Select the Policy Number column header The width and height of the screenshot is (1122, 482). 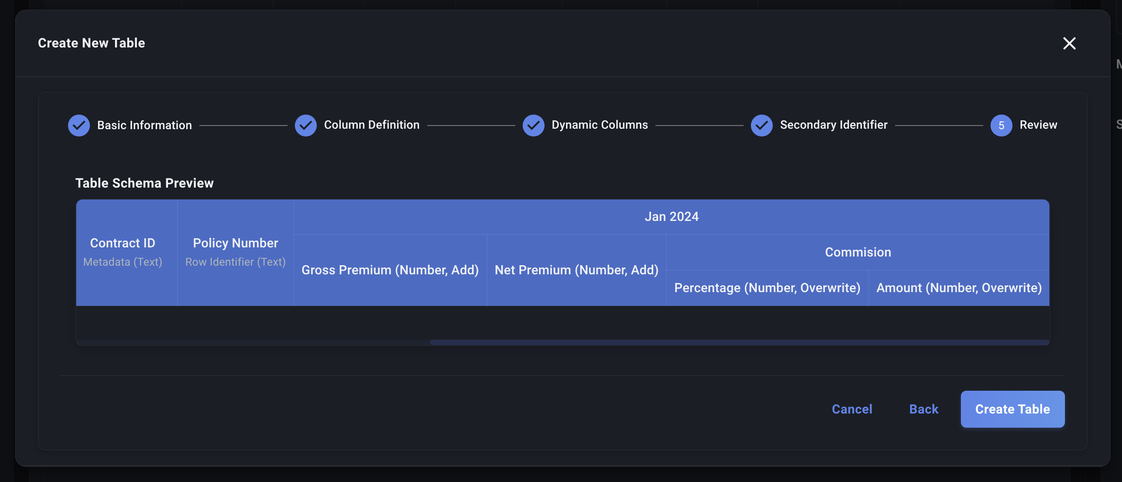point(236,243)
